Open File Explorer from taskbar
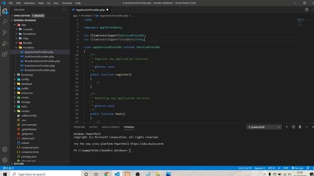This screenshot has width=314, height=176. point(158,174)
